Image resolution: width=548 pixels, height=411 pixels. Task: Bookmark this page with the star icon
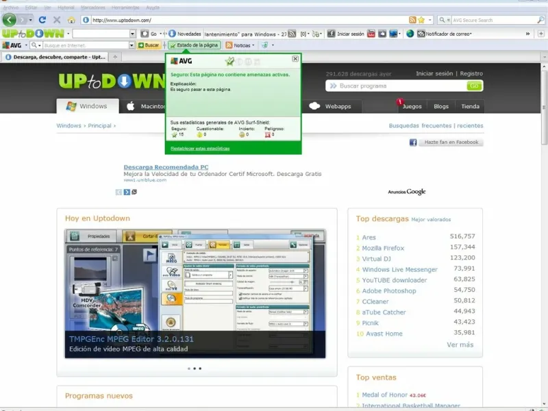pyautogui.click(x=421, y=20)
